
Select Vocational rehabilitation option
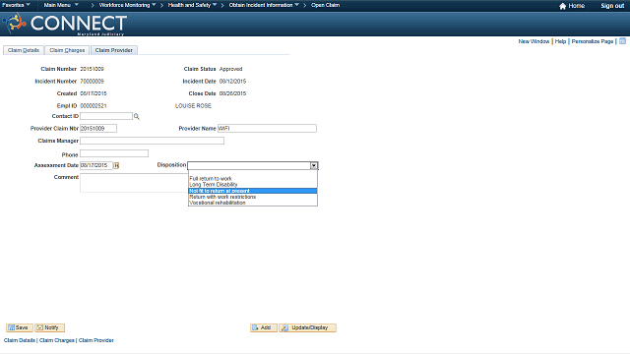click(x=253, y=203)
